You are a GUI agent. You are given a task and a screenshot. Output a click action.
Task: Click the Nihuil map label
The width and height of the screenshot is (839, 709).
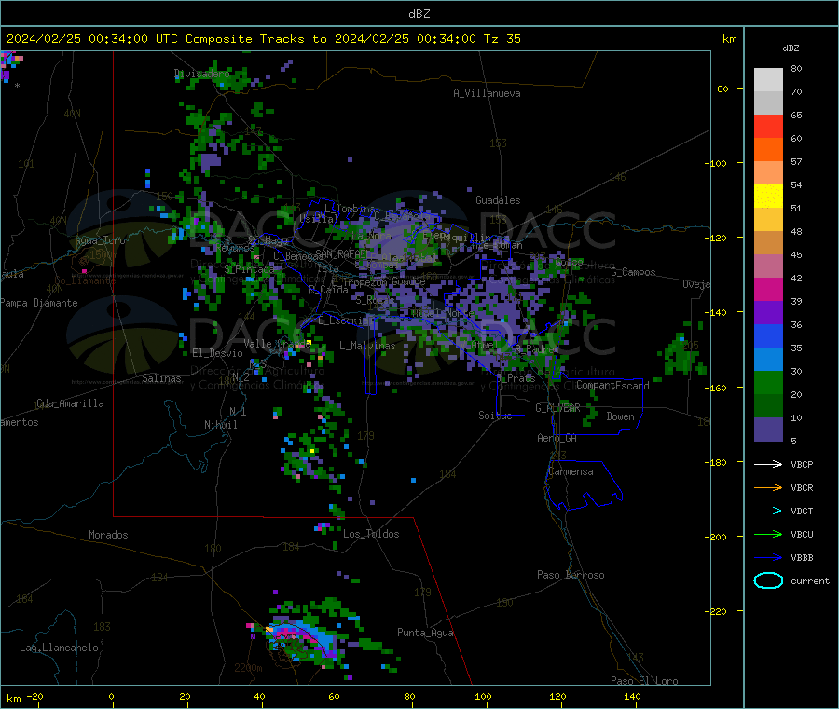click(220, 425)
